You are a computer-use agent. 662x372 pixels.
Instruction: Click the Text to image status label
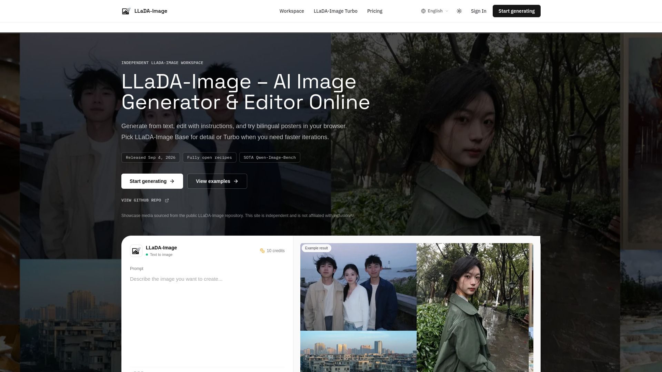click(x=161, y=255)
